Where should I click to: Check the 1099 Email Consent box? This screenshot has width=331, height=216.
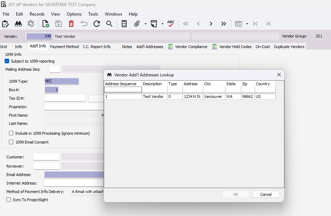pyautogui.click(x=11, y=142)
